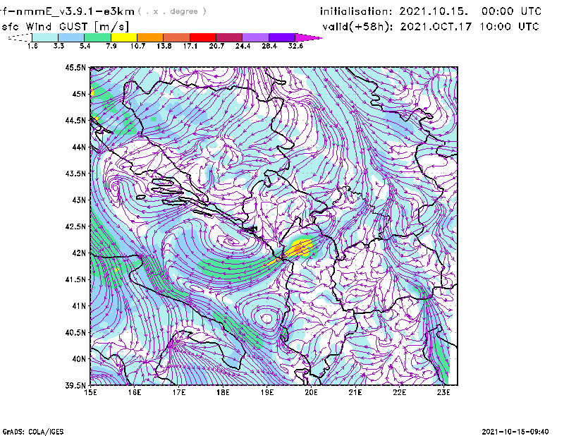This screenshot has width=564, height=436.
Task: Click the 41.5N latitude label
Action: [76, 279]
